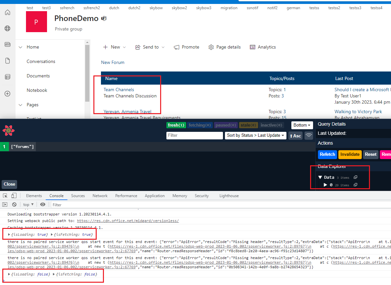391x285 pixels.
Task: Open My sites globe icon in app bar
Action: coord(8,29)
